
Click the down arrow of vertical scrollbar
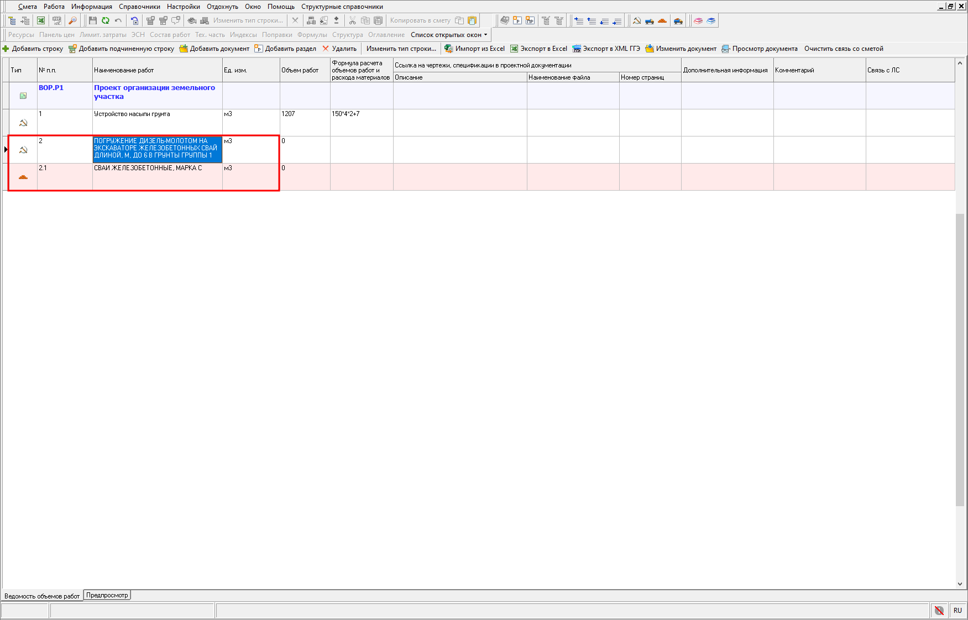tap(960, 584)
